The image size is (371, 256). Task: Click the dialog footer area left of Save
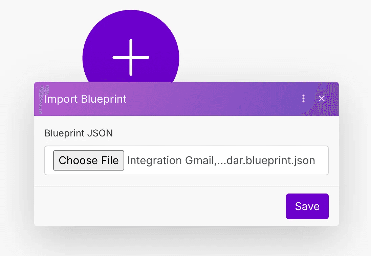click(x=152, y=206)
